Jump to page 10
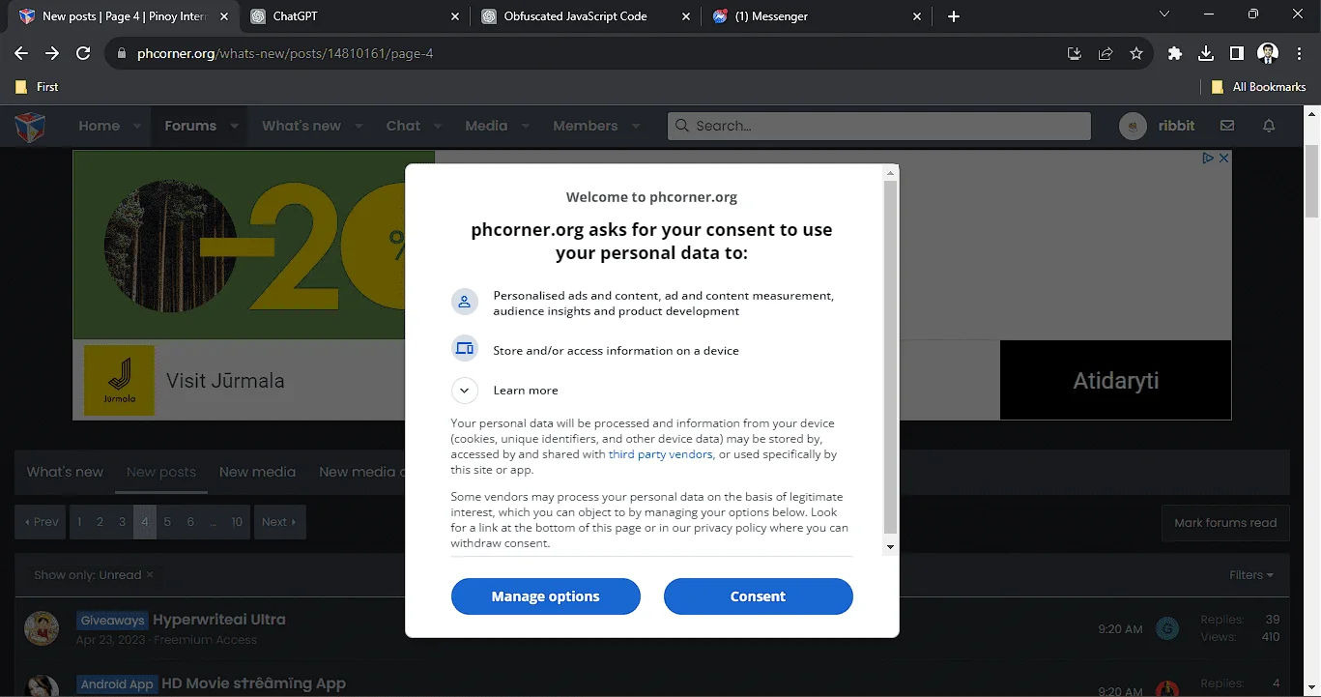Screen dimensions: 1321x697 [x=237, y=522]
